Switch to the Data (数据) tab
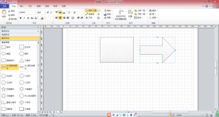This screenshot has height=117, width=219. (x=39, y=6)
